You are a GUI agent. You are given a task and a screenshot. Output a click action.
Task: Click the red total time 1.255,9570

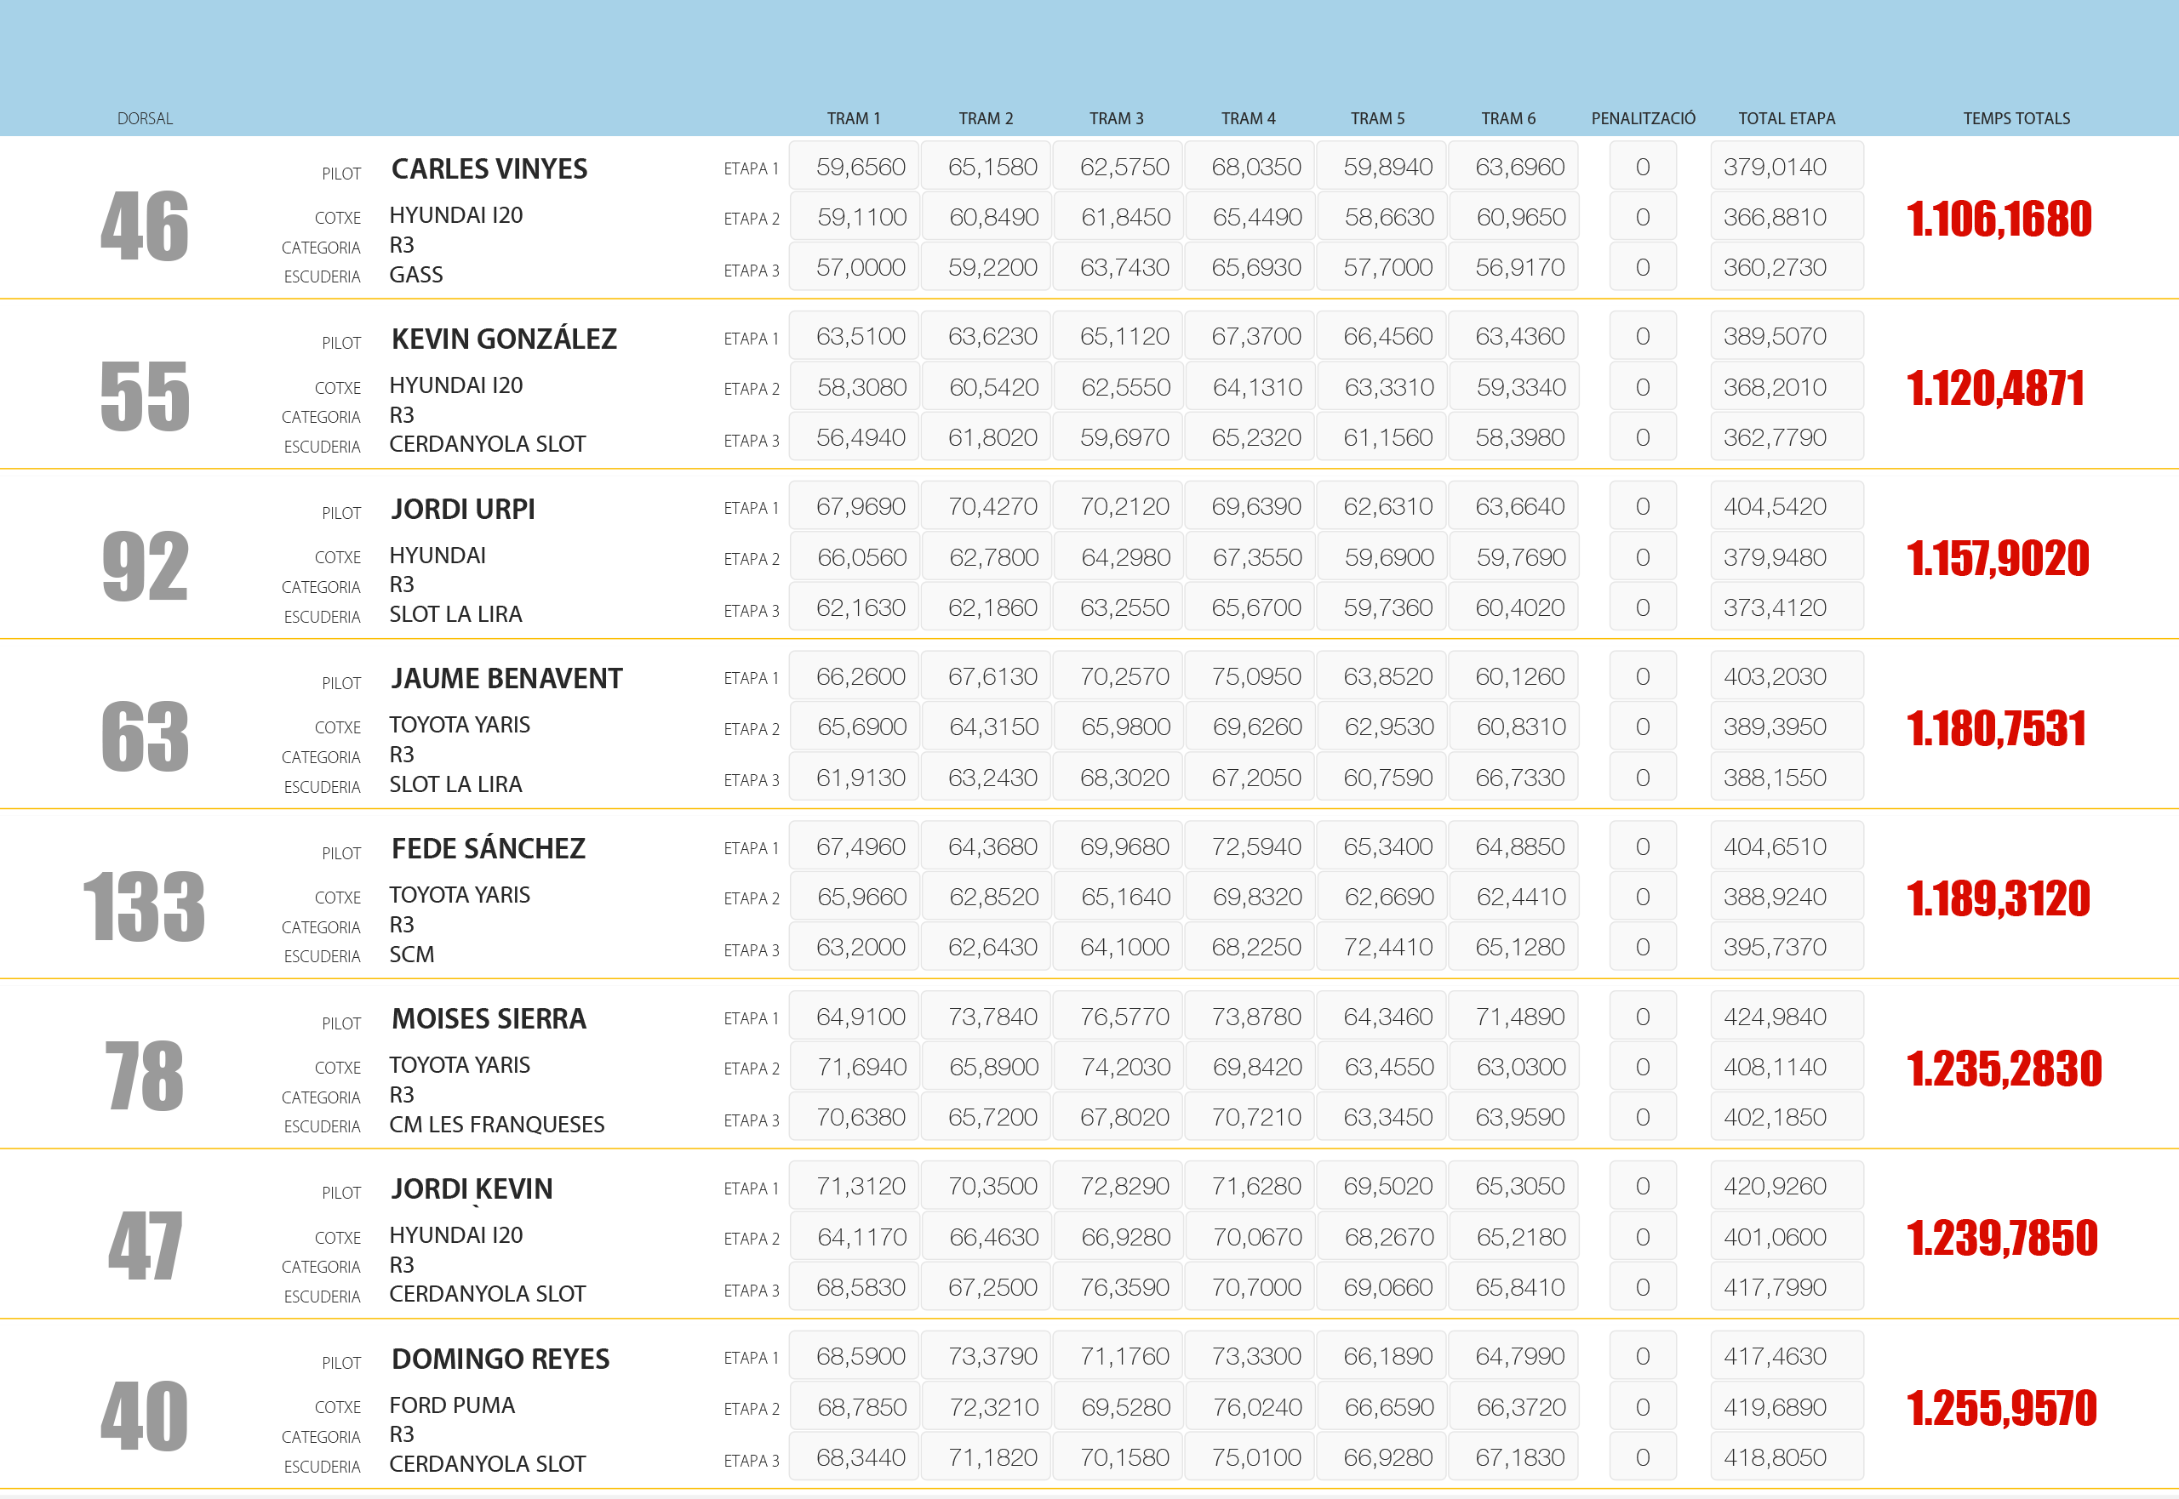(x=2000, y=1408)
